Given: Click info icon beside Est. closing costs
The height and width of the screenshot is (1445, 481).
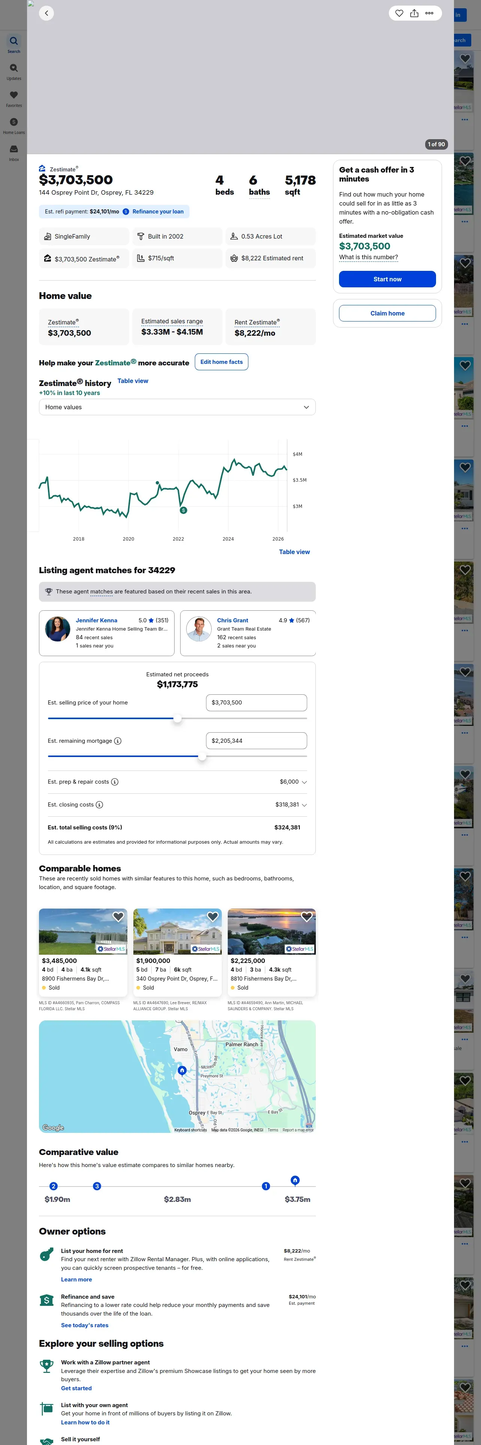Looking at the screenshot, I should 99,805.
